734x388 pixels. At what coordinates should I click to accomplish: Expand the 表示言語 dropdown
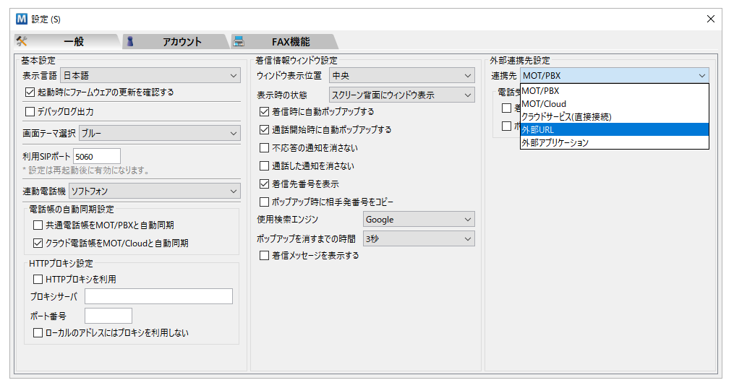click(150, 75)
